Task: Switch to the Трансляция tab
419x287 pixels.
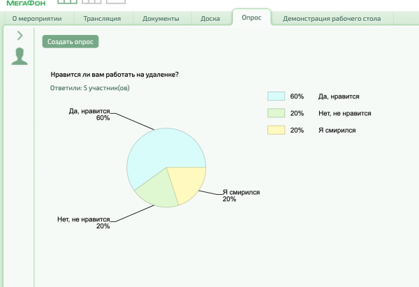Action: point(102,19)
